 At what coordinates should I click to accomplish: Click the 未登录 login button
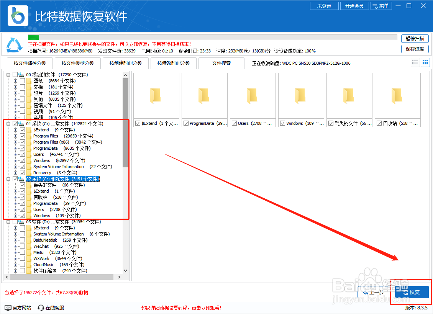click(x=324, y=6)
